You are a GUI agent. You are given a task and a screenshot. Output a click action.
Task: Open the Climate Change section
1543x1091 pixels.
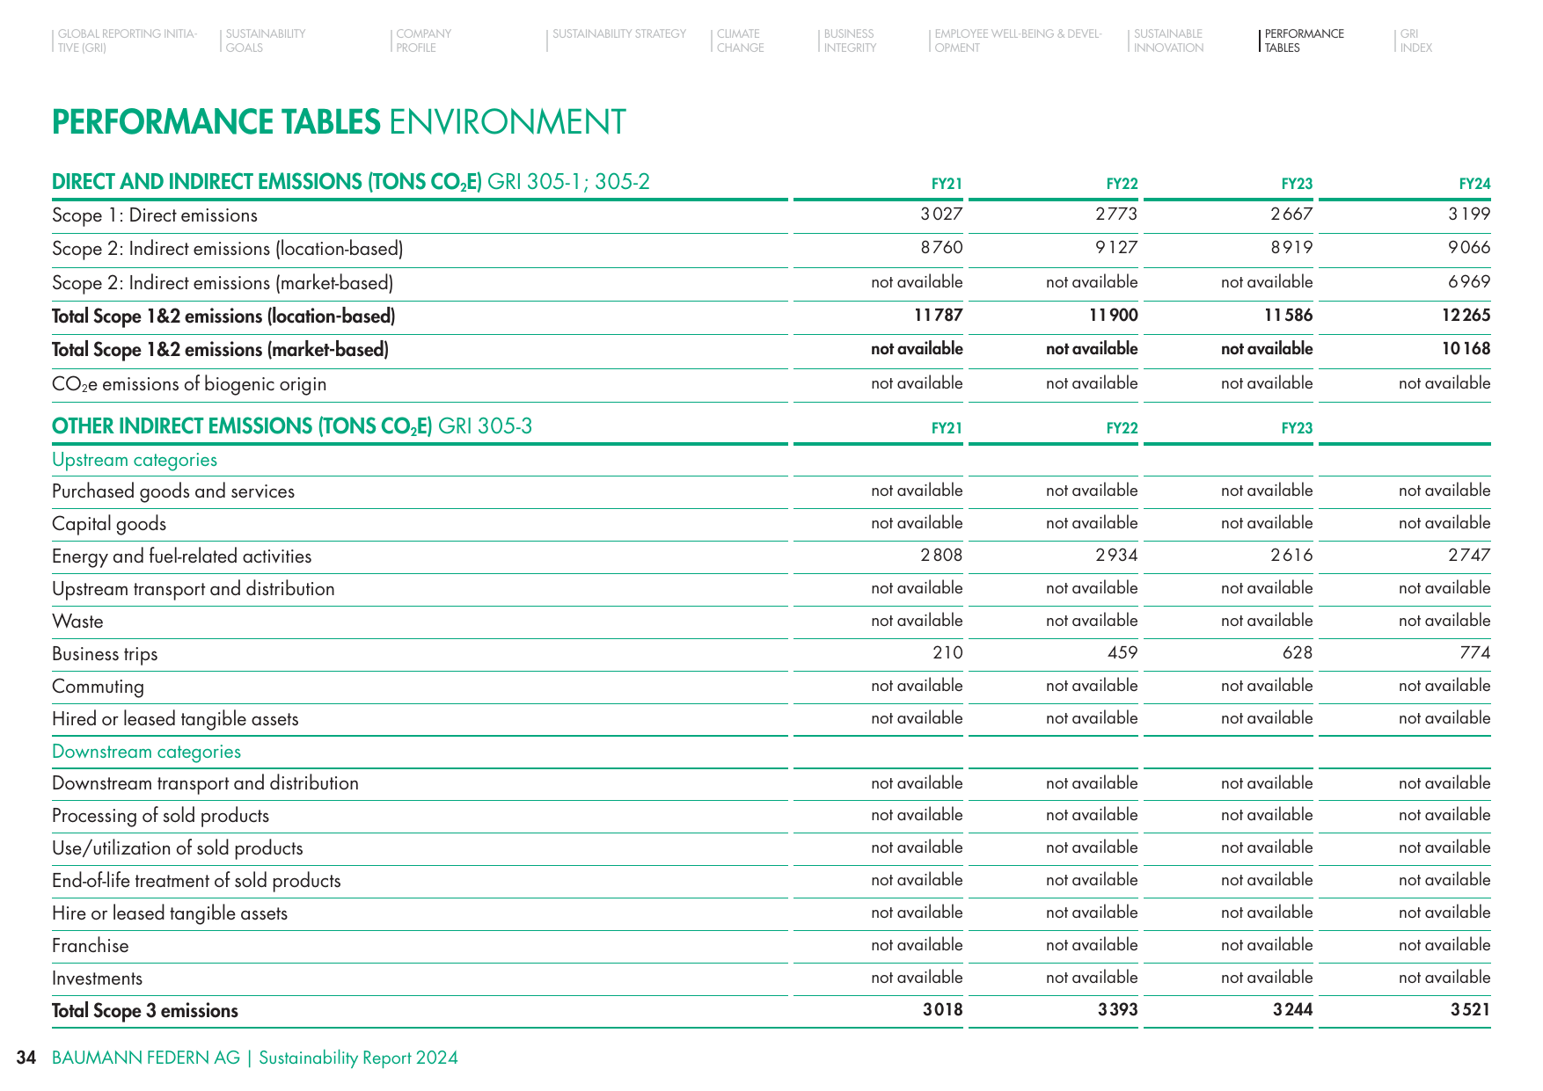[x=740, y=40]
